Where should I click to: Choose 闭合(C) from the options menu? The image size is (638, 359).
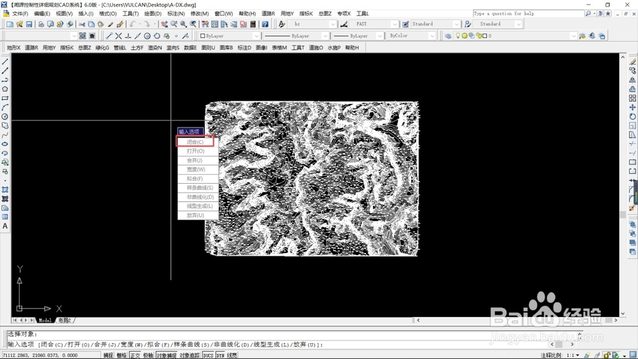coord(196,142)
